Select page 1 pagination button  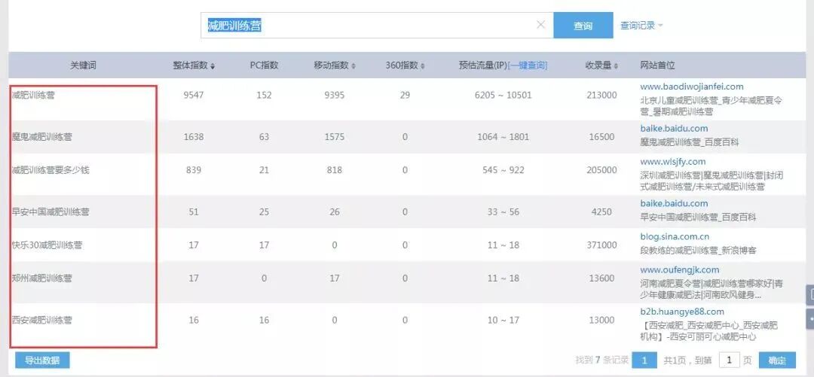tap(644, 360)
